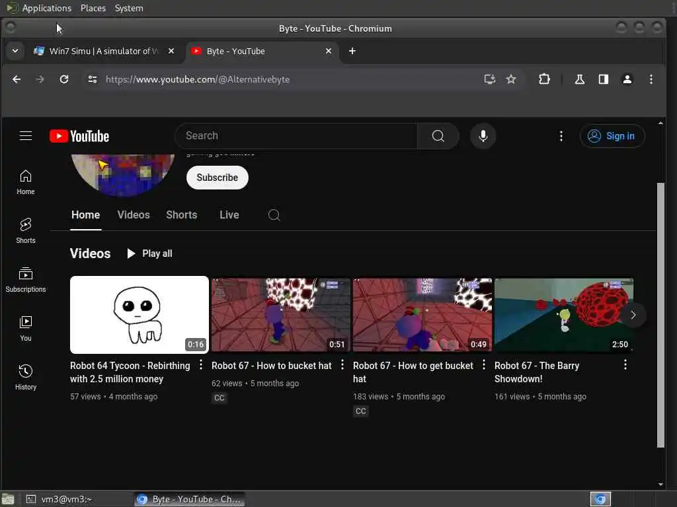Click the search magnifier button
The image size is (677, 507).
[x=438, y=136]
